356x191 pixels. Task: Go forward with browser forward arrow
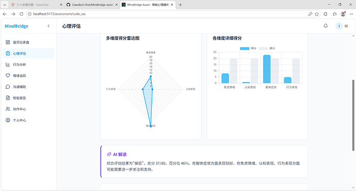(13, 14)
